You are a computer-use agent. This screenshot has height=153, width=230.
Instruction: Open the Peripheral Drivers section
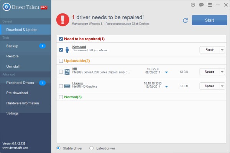coord(26,83)
